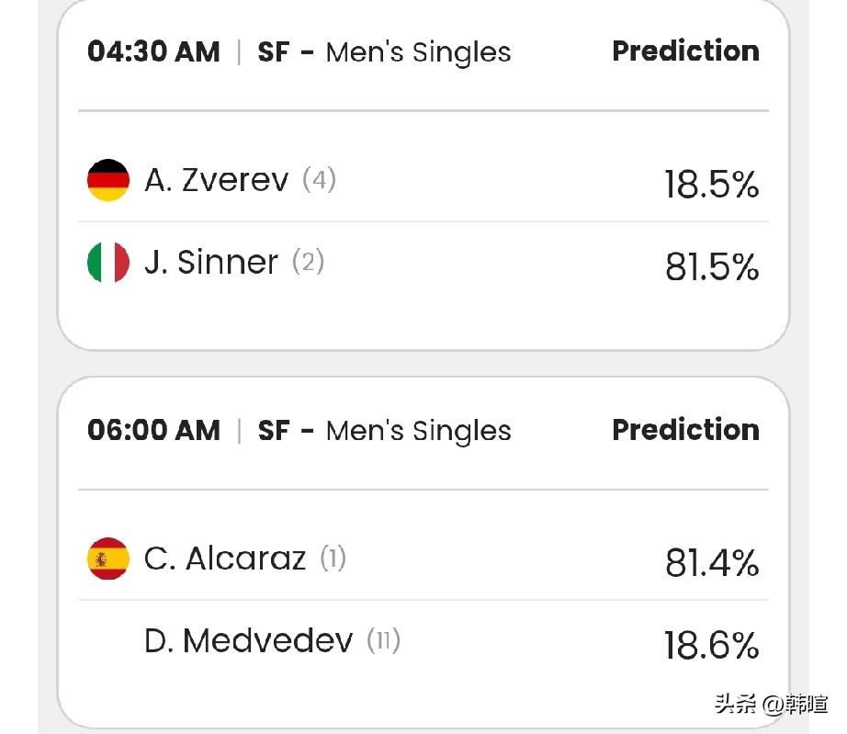Select the D. Medvedev player name
Image resolution: width=847 pixels, height=734 pixels.
pyautogui.click(x=248, y=640)
